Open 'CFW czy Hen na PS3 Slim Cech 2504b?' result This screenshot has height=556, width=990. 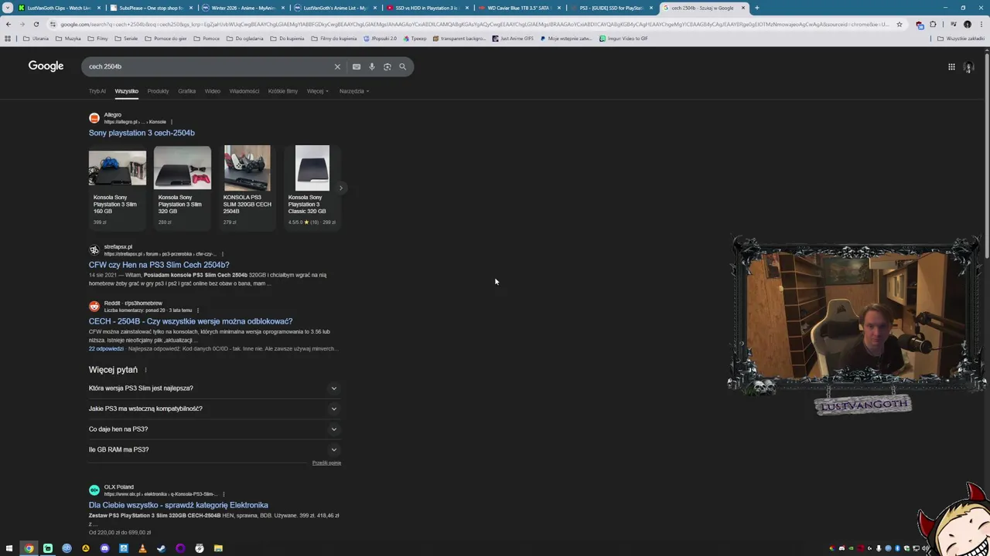point(159,265)
